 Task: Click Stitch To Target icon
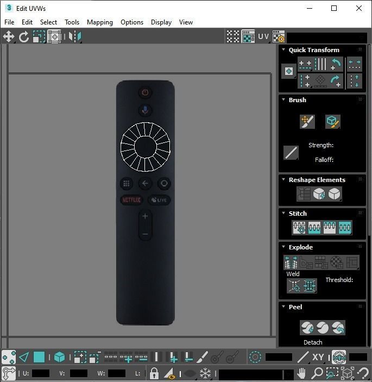299,228
